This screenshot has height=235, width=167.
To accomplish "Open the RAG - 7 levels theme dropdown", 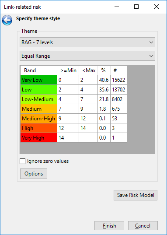I will tap(87, 42).
